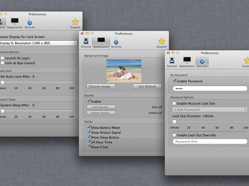The image size is (249, 186).
Task: Click the Set Password section label
Action: pyautogui.click(x=178, y=75)
